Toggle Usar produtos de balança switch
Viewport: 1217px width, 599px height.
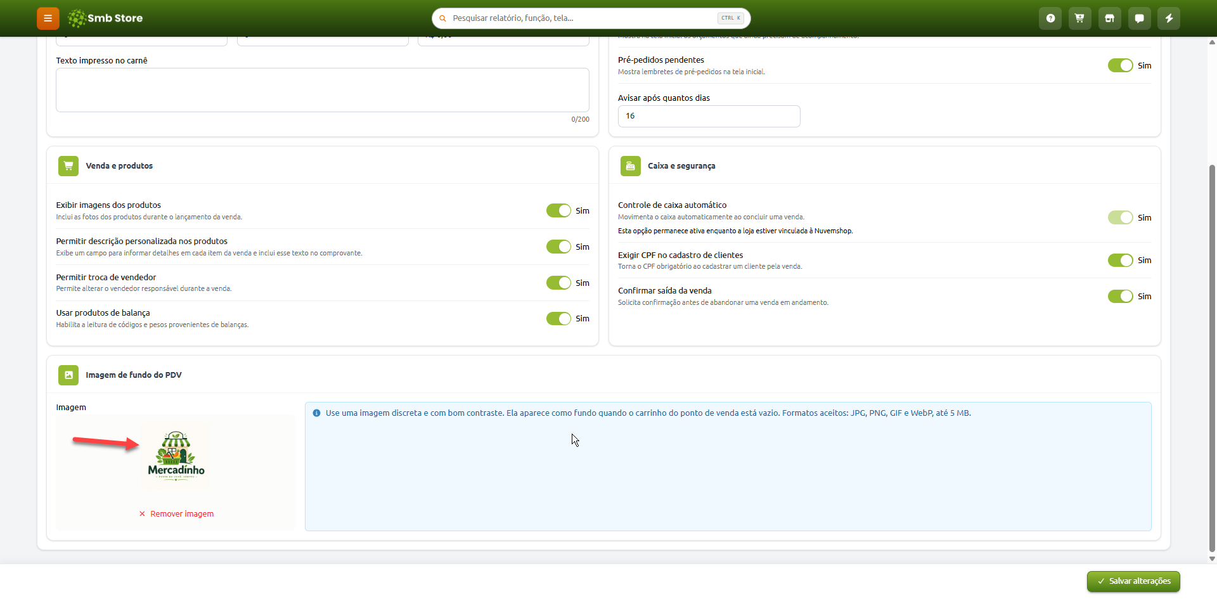(558, 319)
